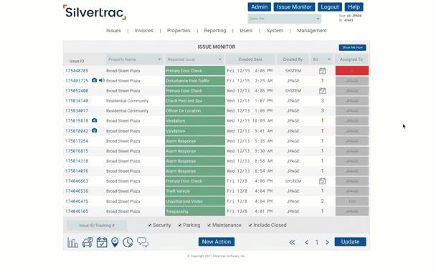Click the Created Date column header

(x=250, y=59)
